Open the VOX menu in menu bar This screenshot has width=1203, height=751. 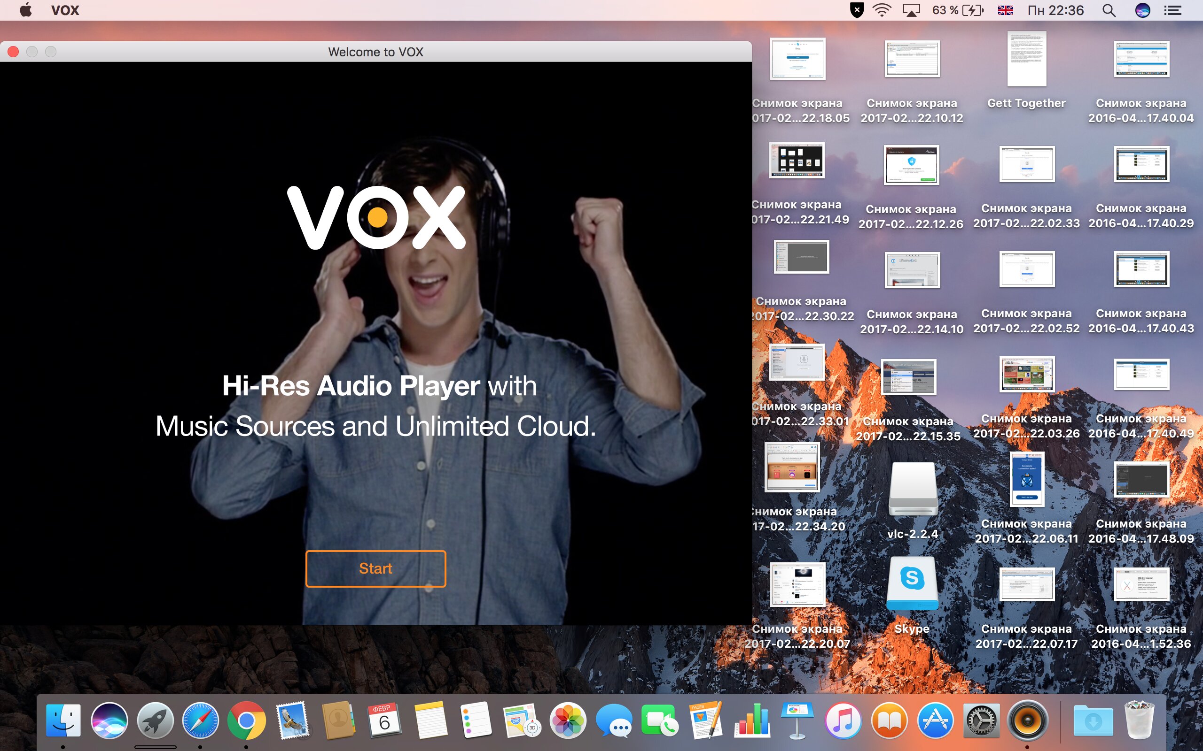pos(65,10)
